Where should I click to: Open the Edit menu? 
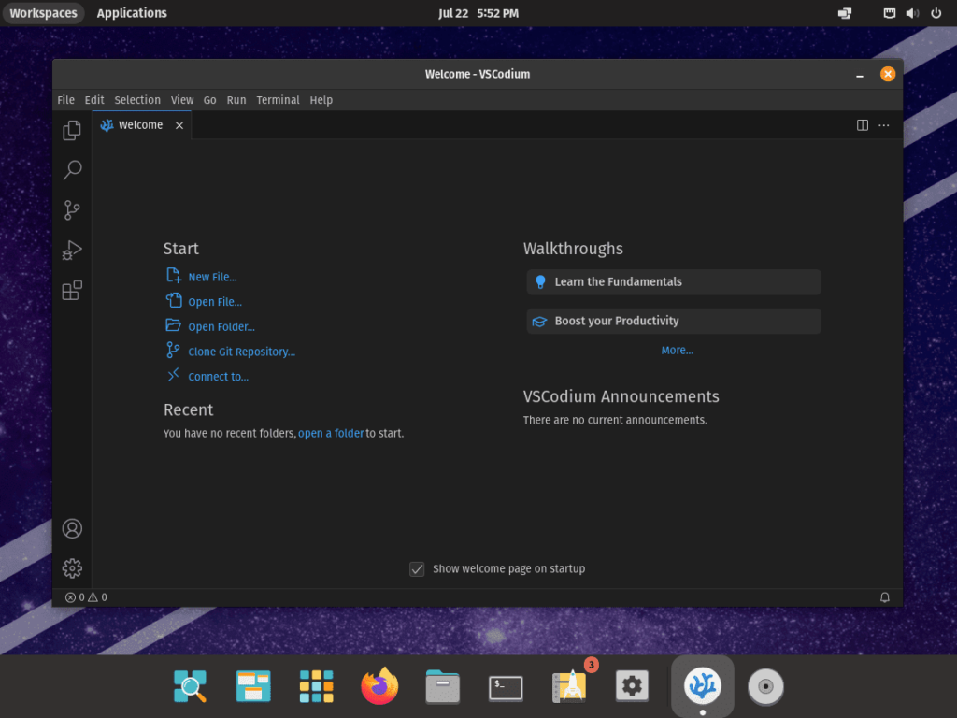(94, 100)
